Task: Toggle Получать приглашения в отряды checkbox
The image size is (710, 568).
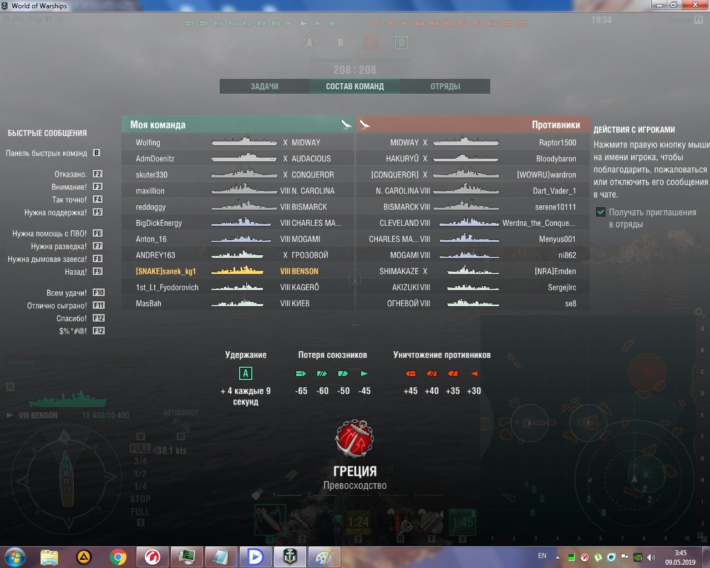Action: coord(600,212)
